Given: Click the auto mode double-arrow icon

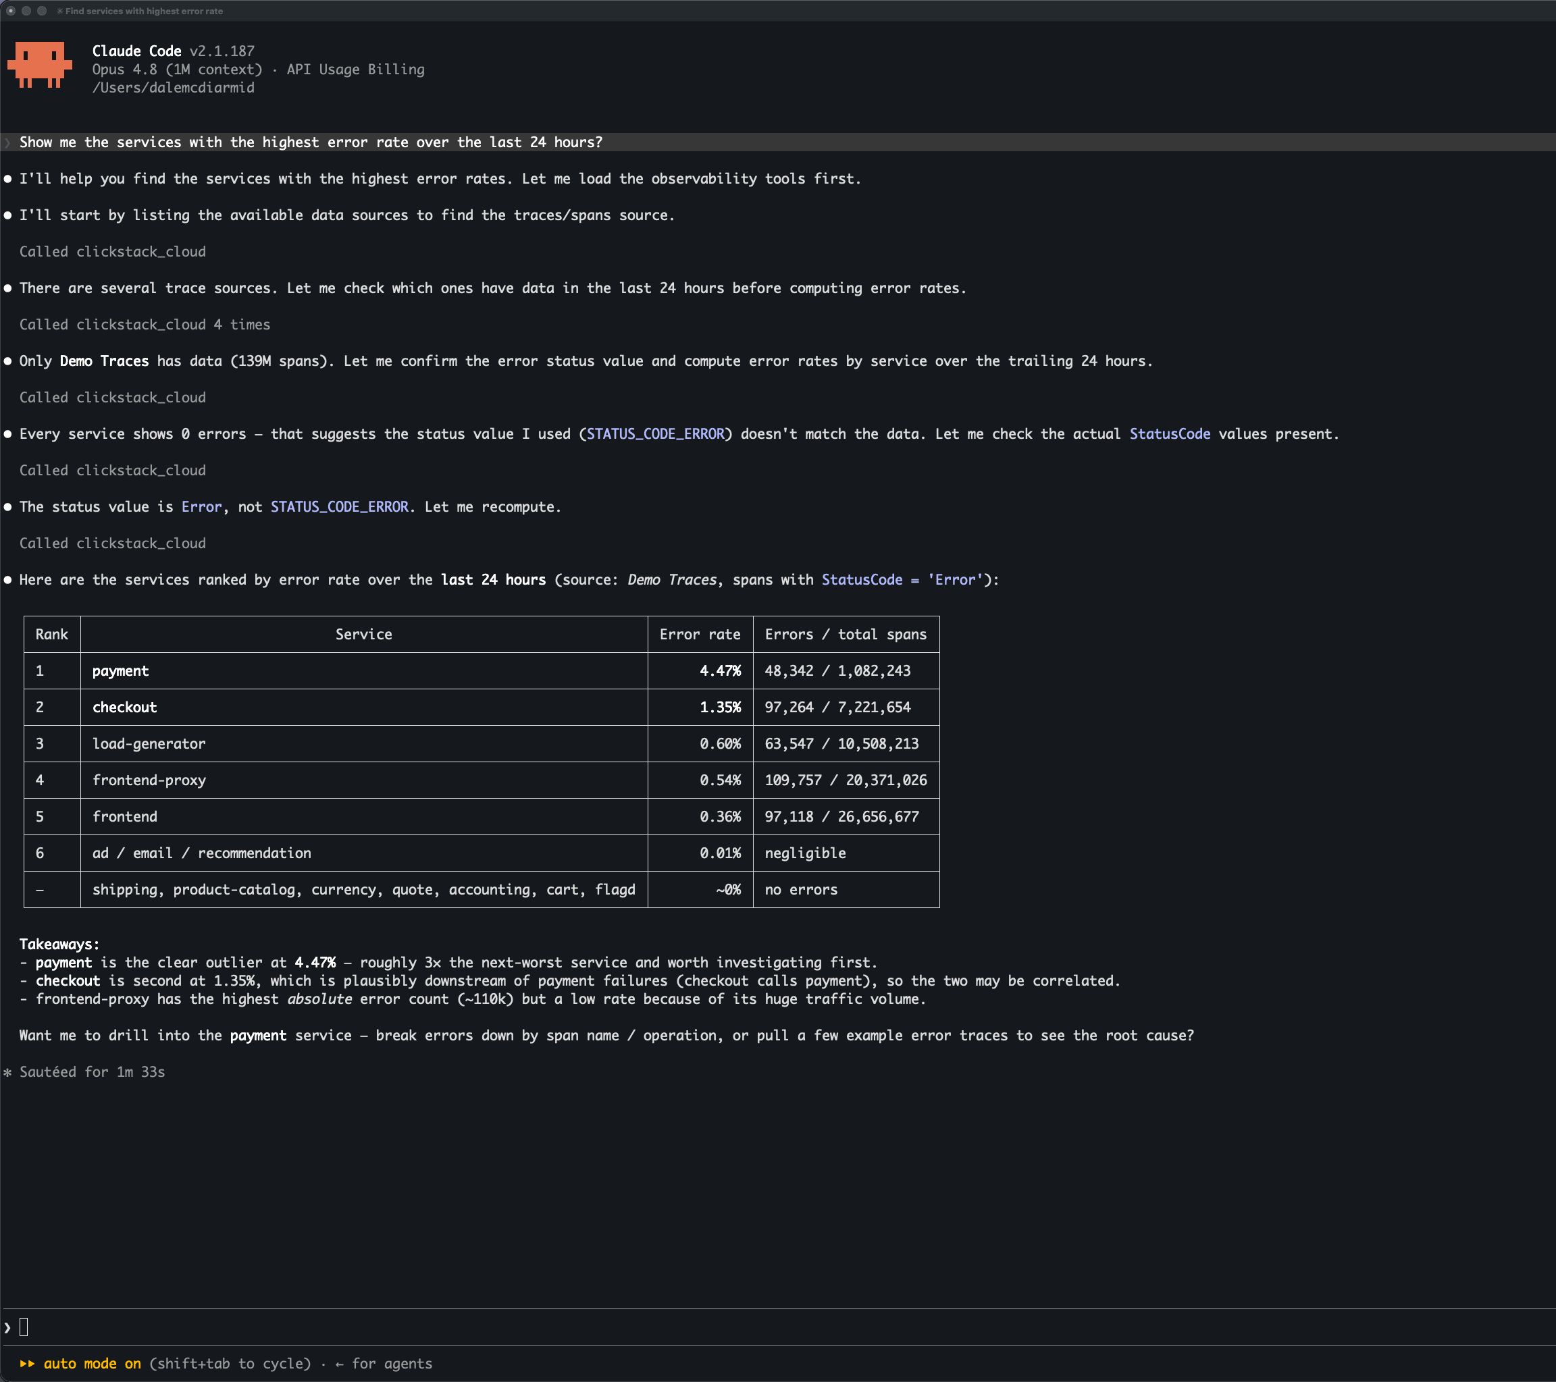Looking at the screenshot, I should pyautogui.click(x=26, y=1364).
